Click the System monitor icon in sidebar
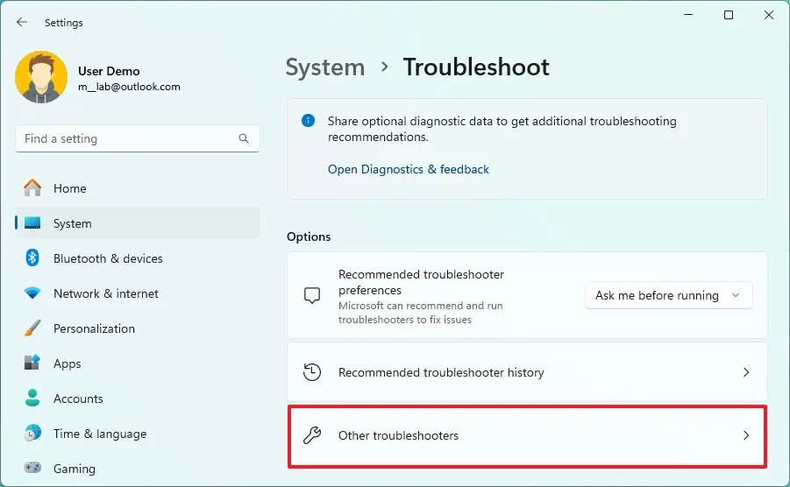 (32, 222)
